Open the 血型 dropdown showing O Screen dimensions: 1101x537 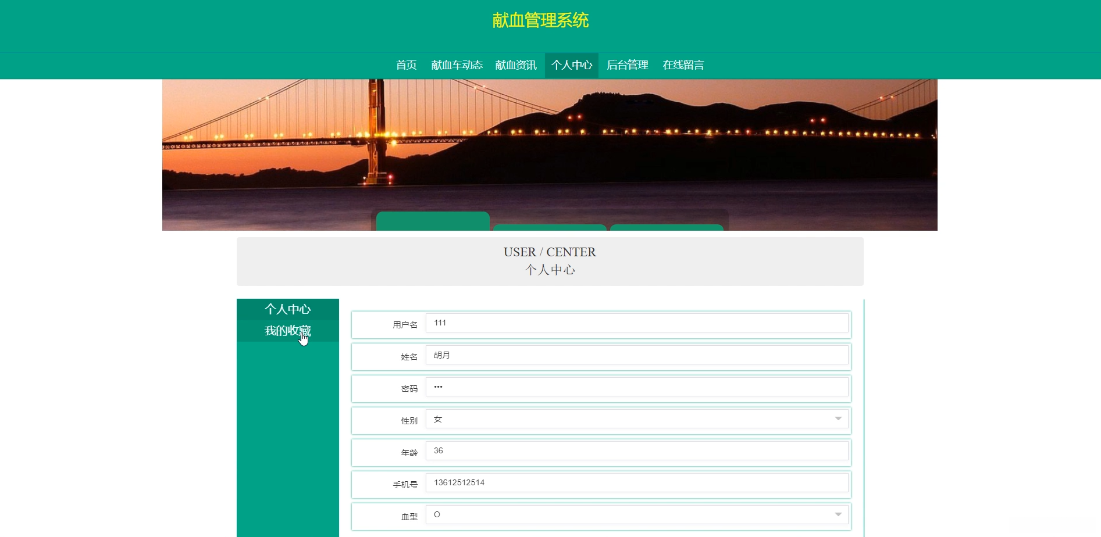[x=637, y=515]
